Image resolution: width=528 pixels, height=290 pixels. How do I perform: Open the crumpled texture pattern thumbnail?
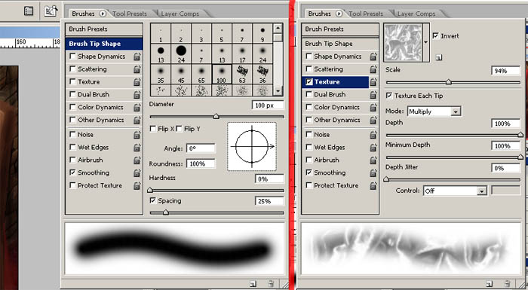[x=403, y=42]
